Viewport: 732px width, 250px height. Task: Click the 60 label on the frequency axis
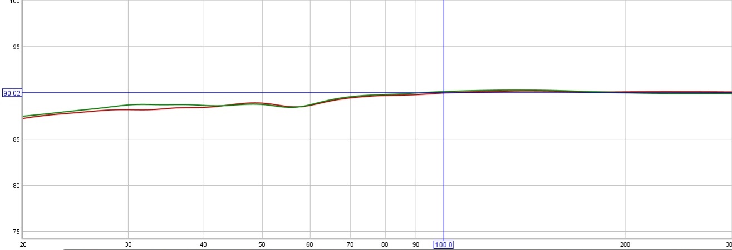tap(309, 244)
